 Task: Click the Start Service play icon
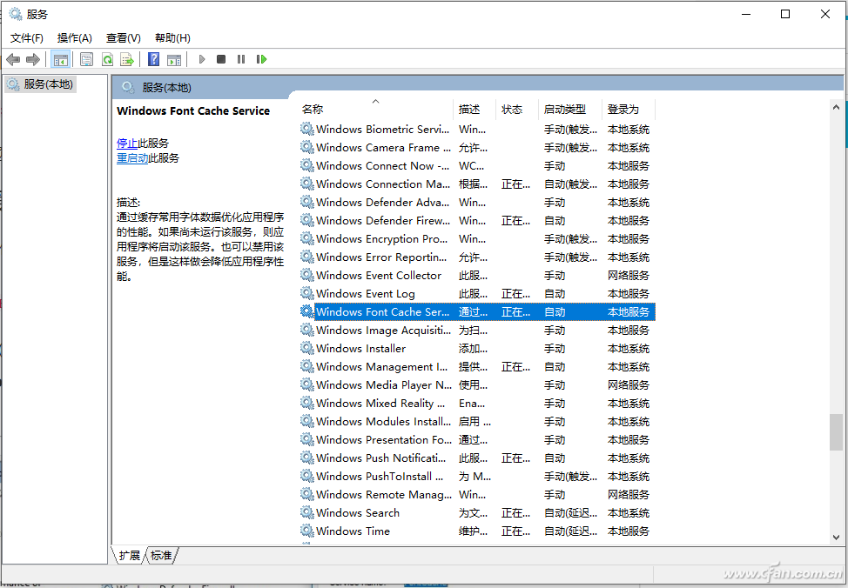pos(202,59)
